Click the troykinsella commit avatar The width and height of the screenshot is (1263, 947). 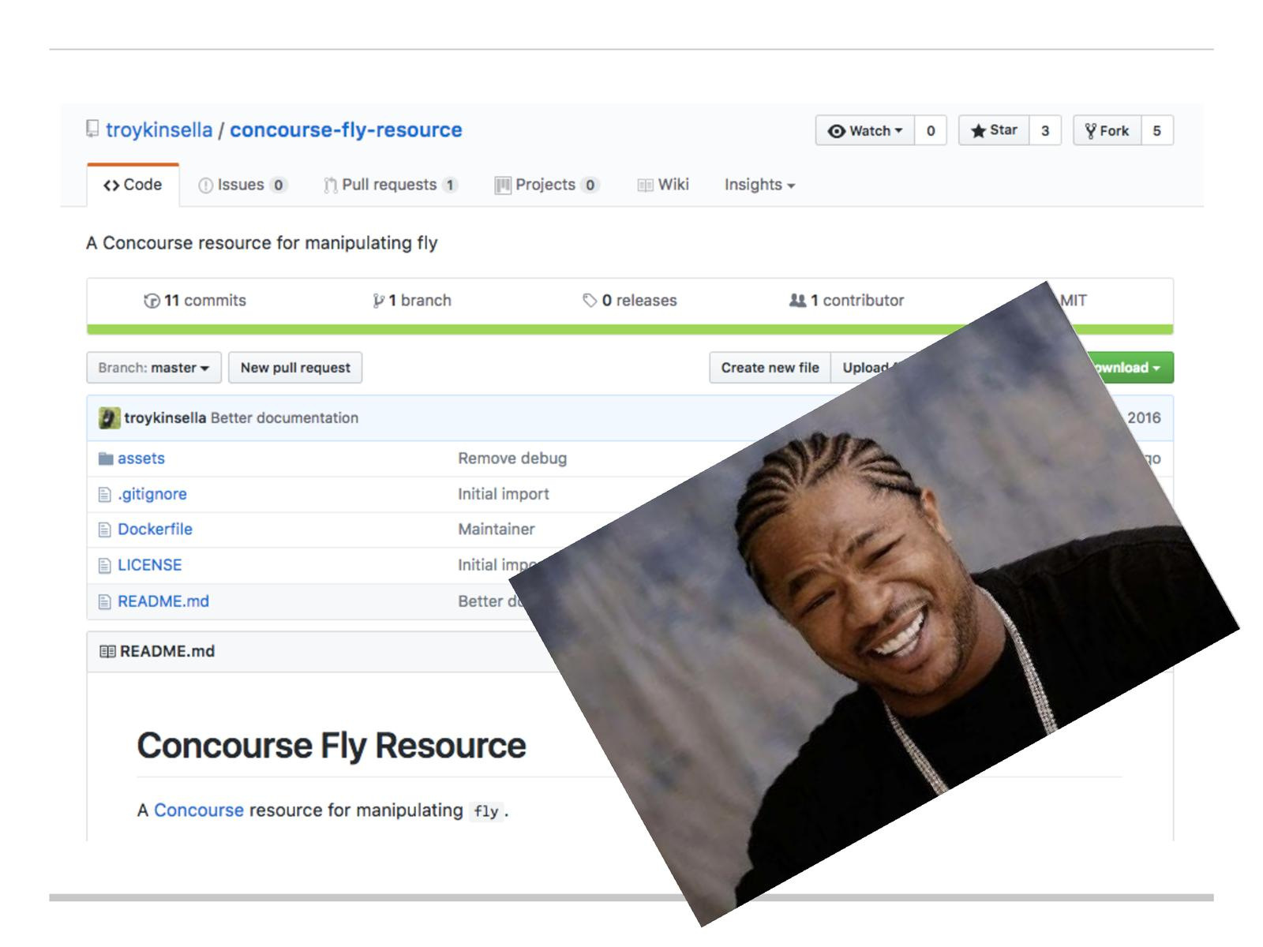point(109,418)
